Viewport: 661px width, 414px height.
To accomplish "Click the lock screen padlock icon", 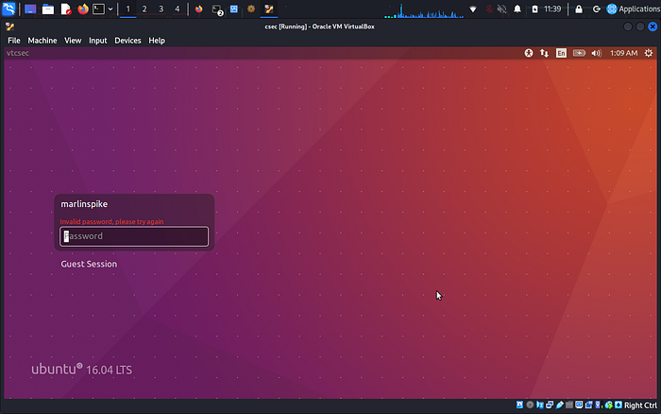I will tap(579, 9).
